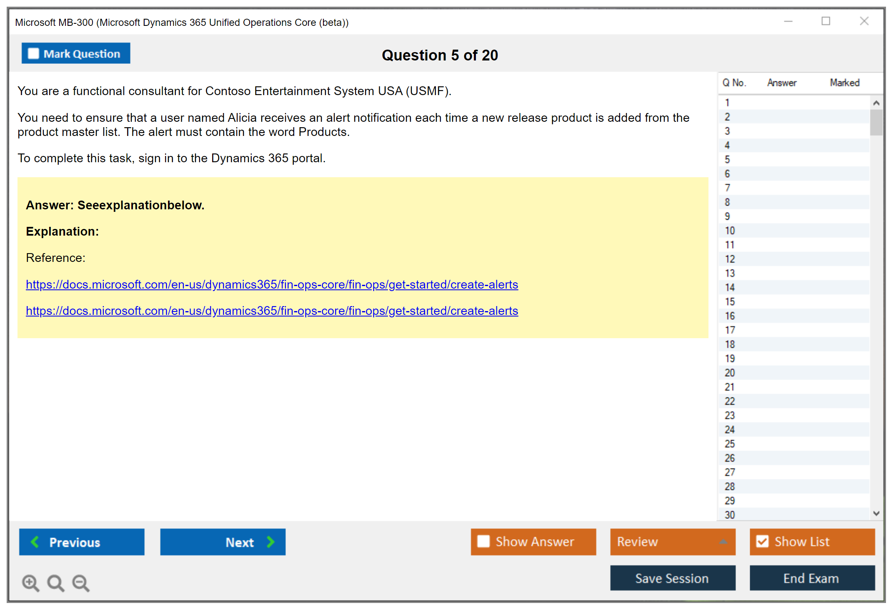Uncheck the Show List checkbox

click(762, 541)
